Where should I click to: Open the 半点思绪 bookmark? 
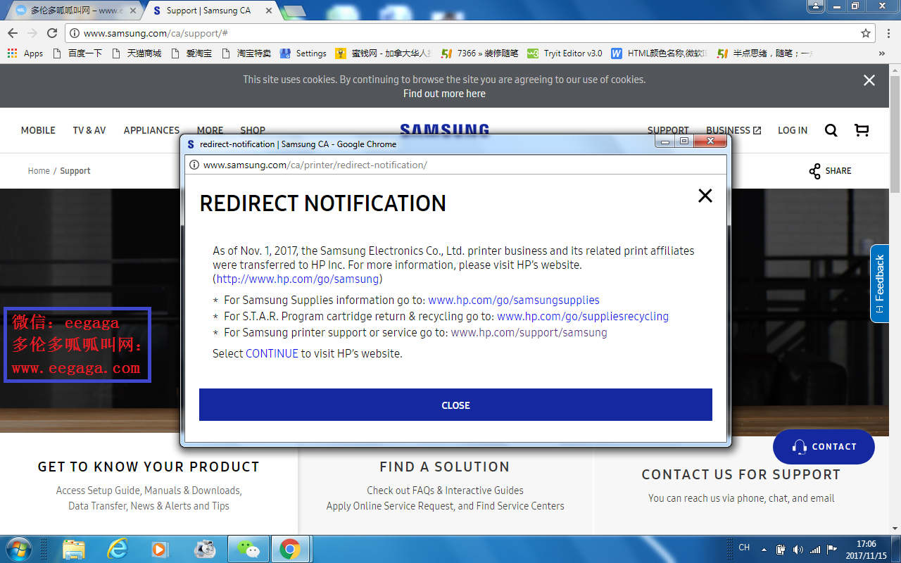pyautogui.click(x=766, y=53)
